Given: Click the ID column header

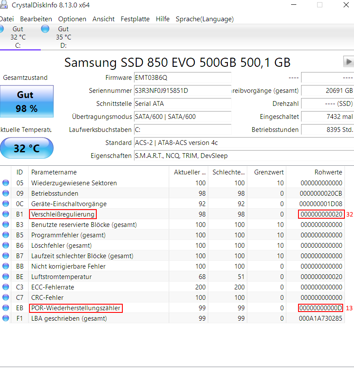Looking at the screenshot, I should 20,172.
